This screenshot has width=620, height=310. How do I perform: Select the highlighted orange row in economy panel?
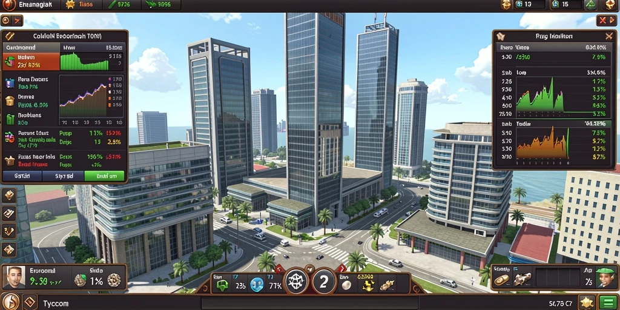[x=31, y=61]
